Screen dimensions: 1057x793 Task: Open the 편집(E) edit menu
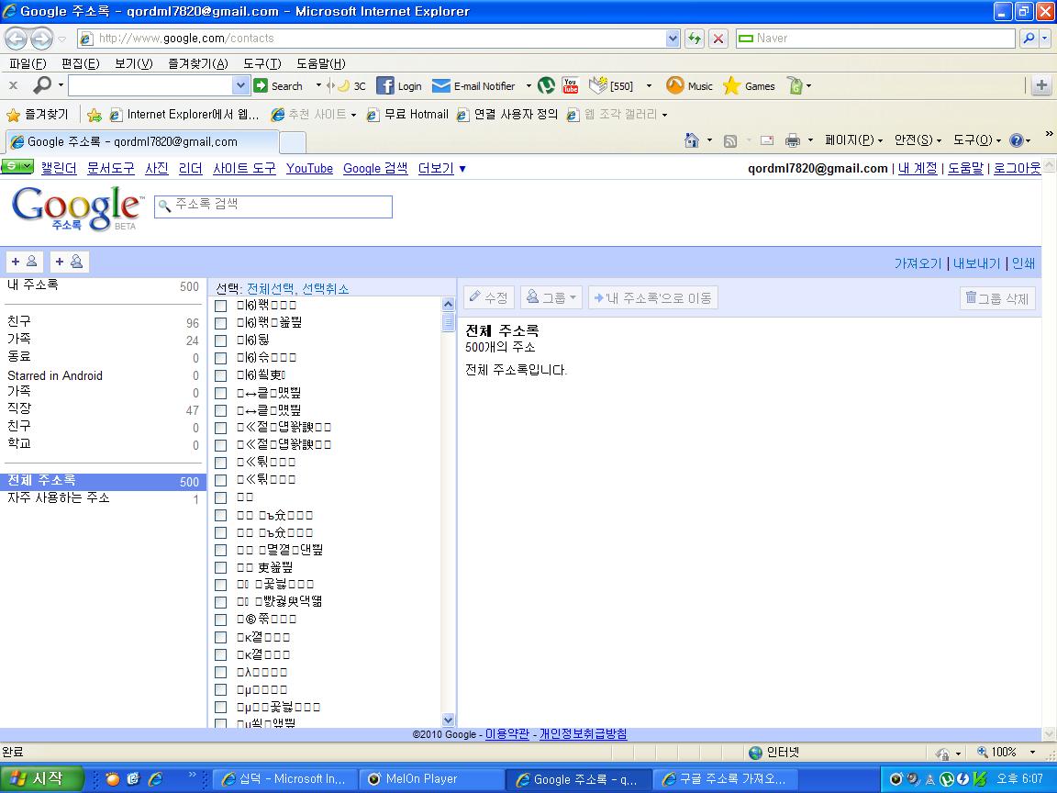click(80, 63)
